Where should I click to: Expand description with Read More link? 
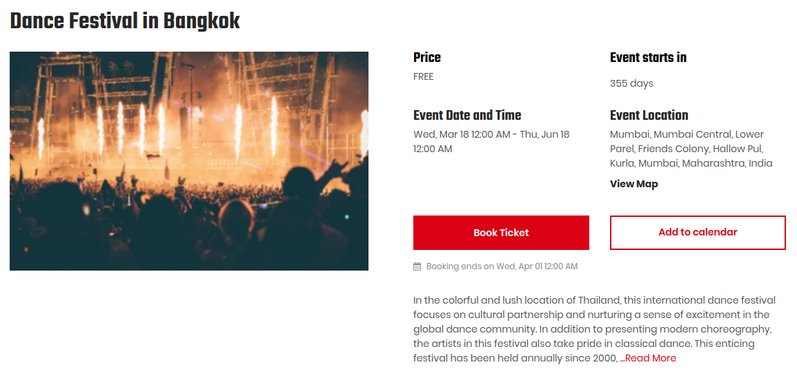[x=649, y=358]
